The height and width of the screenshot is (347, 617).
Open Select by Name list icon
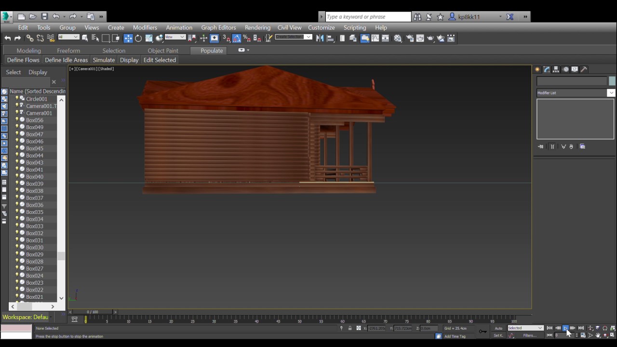[95, 38]
